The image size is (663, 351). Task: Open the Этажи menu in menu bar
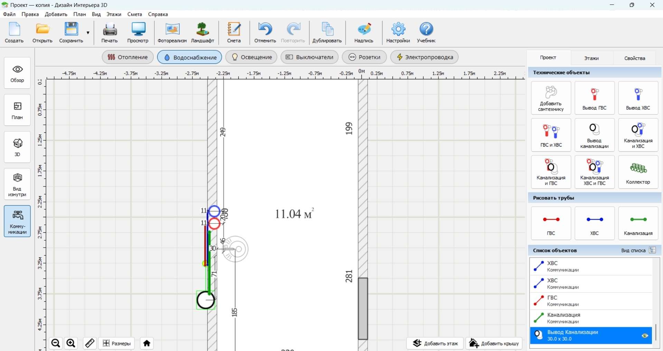(114, 14)
